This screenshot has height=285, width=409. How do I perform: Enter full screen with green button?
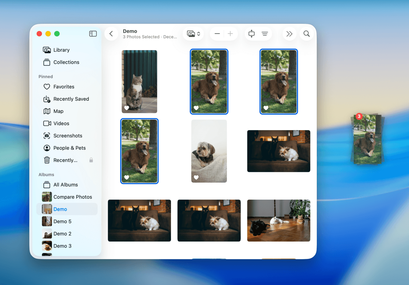tap(57, 34)
